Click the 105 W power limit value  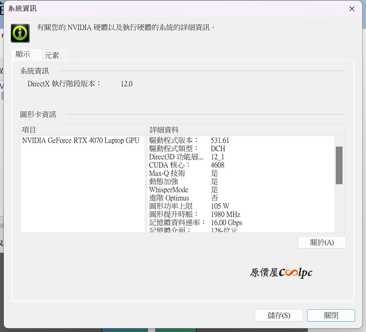(x=220, y=206)
